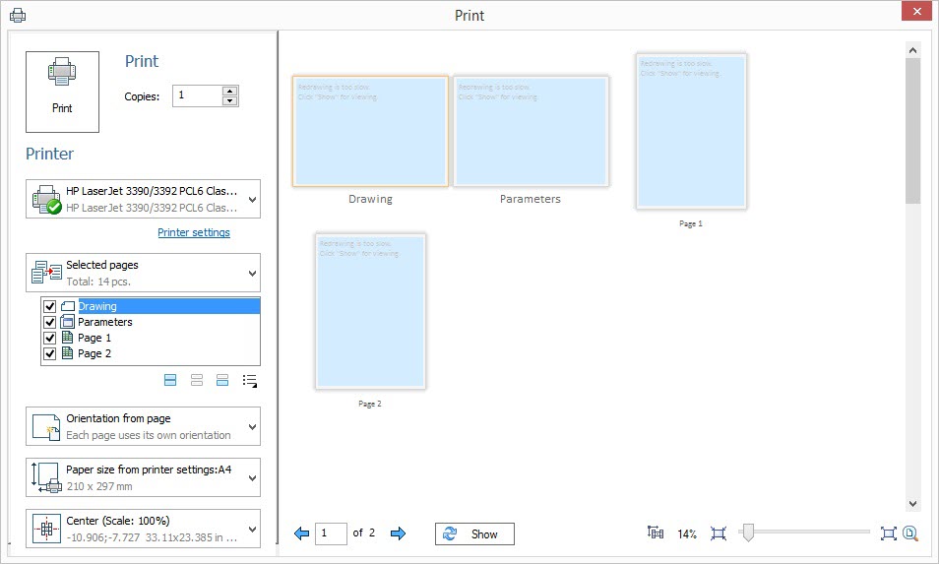Click the gray middle page selection icon
The image size is (939, 564).
point(197,380)
